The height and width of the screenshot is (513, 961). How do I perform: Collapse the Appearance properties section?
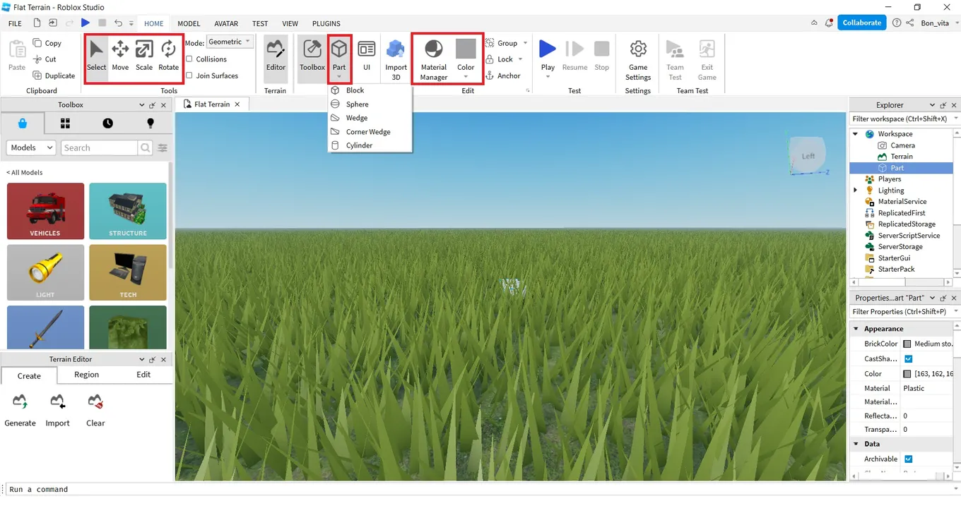[856, 329]
